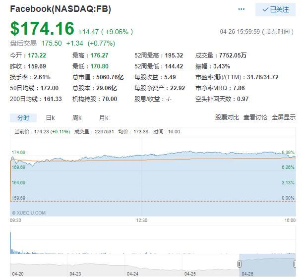Grab the left range slider handle on timeline
This screenshot has width=305, height=277.
[240, 264]
